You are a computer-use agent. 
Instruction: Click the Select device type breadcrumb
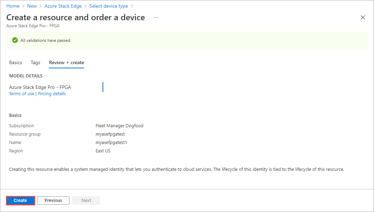[108, 6]
